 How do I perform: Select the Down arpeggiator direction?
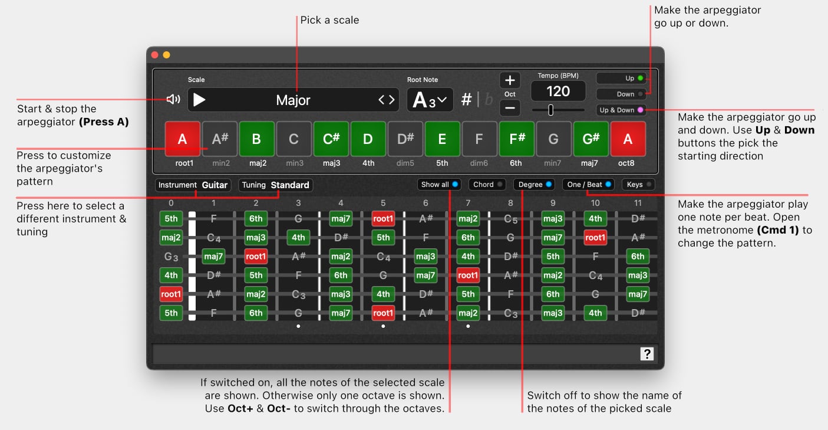click(x=621, y=94)
